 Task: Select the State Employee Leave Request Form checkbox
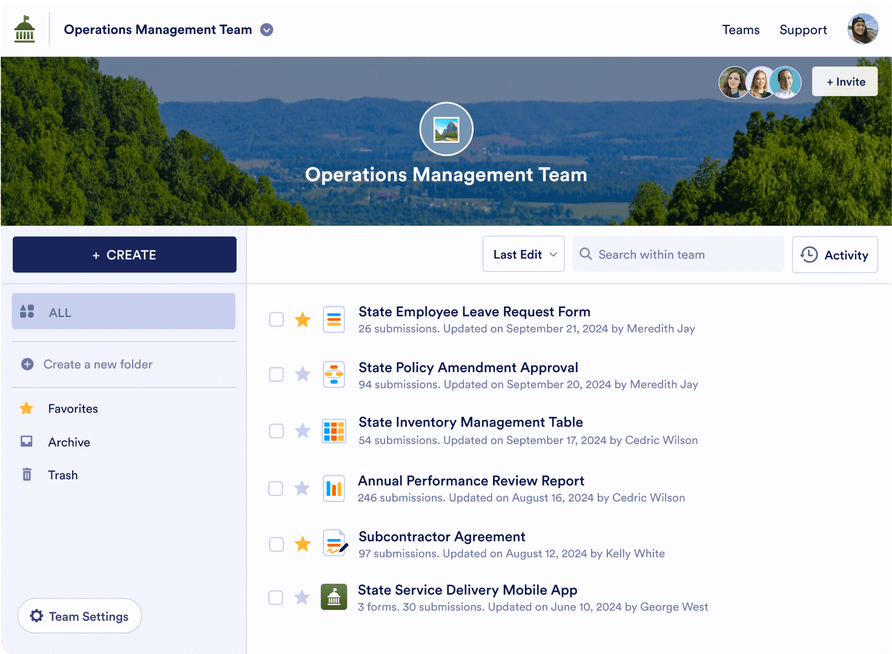click(276, 319)
